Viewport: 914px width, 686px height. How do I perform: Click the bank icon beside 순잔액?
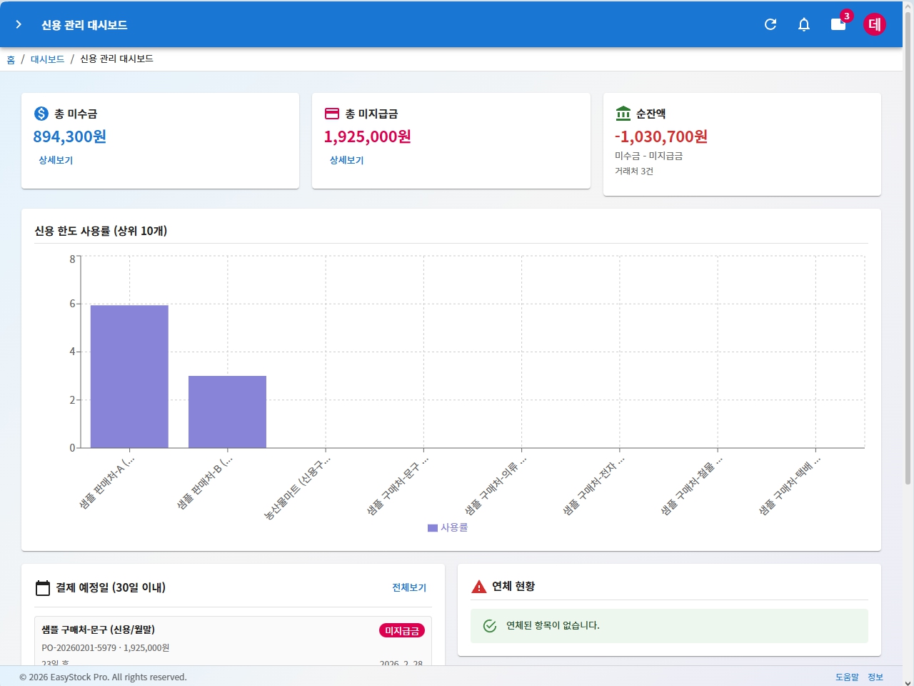pyautogui.click(x=623, y=114)
